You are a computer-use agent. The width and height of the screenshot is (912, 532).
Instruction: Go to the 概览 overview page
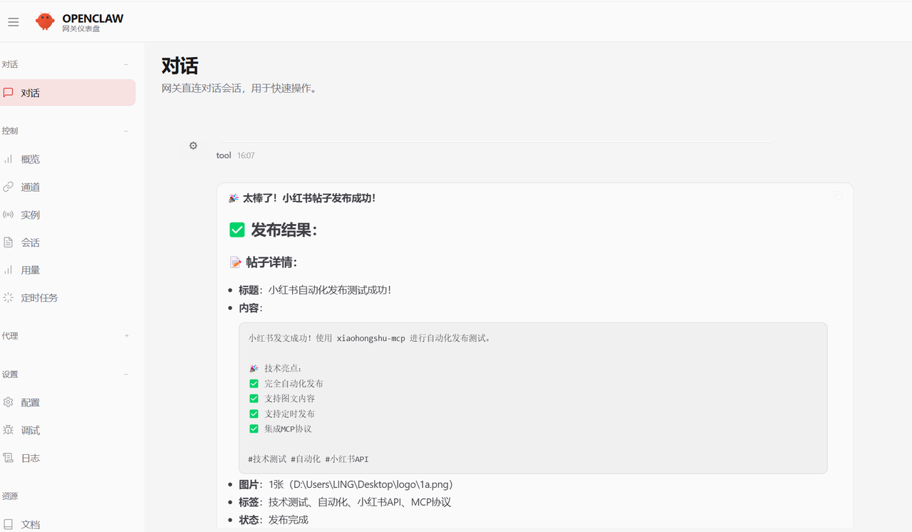coord(66,159)
